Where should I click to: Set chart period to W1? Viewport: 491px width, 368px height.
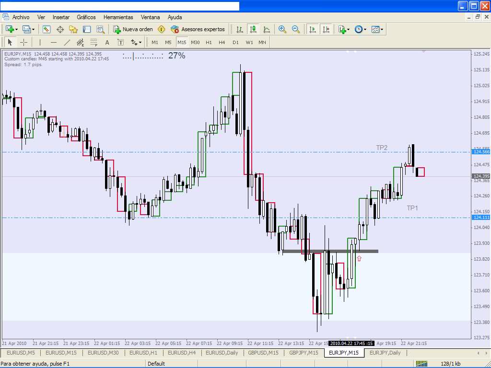[249, 42]
